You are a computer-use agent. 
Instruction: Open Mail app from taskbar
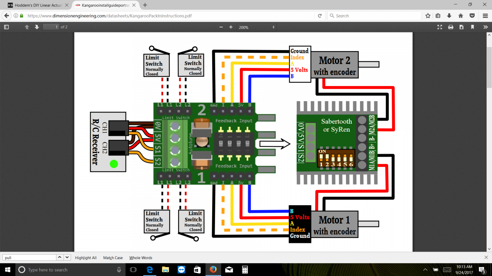tap(229, 270)
